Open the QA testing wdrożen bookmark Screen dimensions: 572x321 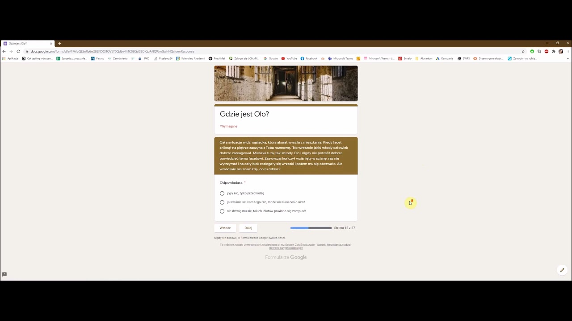pyautogui.click(x=37, y=58)
